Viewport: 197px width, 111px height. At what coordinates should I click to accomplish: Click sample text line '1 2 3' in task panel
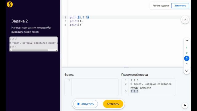point(13,39)
